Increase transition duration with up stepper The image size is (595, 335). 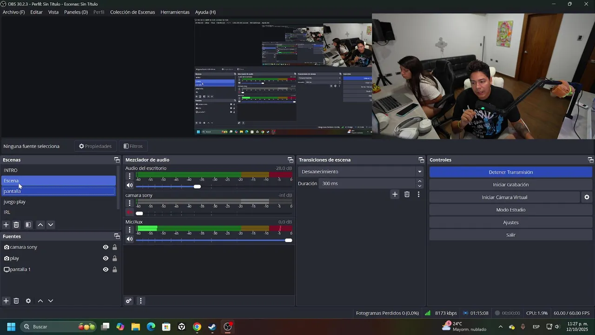419,181
